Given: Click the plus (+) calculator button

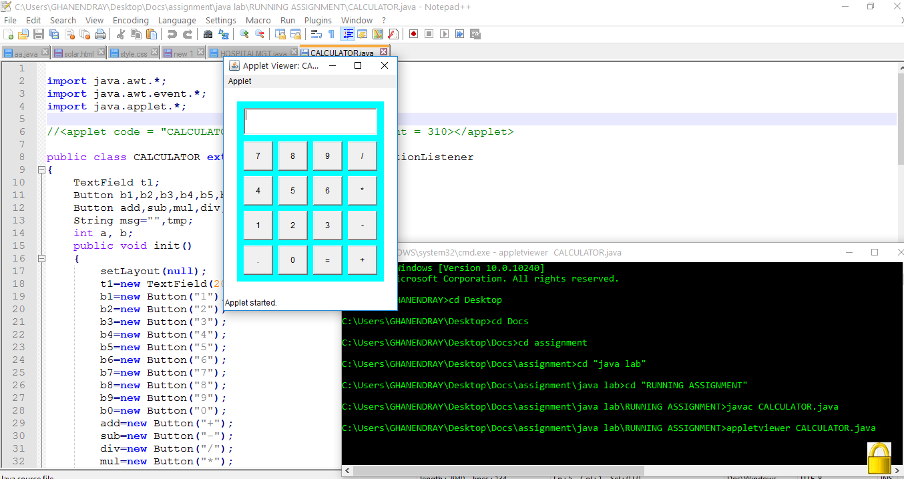Looking at the screenshot, I should (362, 260).
